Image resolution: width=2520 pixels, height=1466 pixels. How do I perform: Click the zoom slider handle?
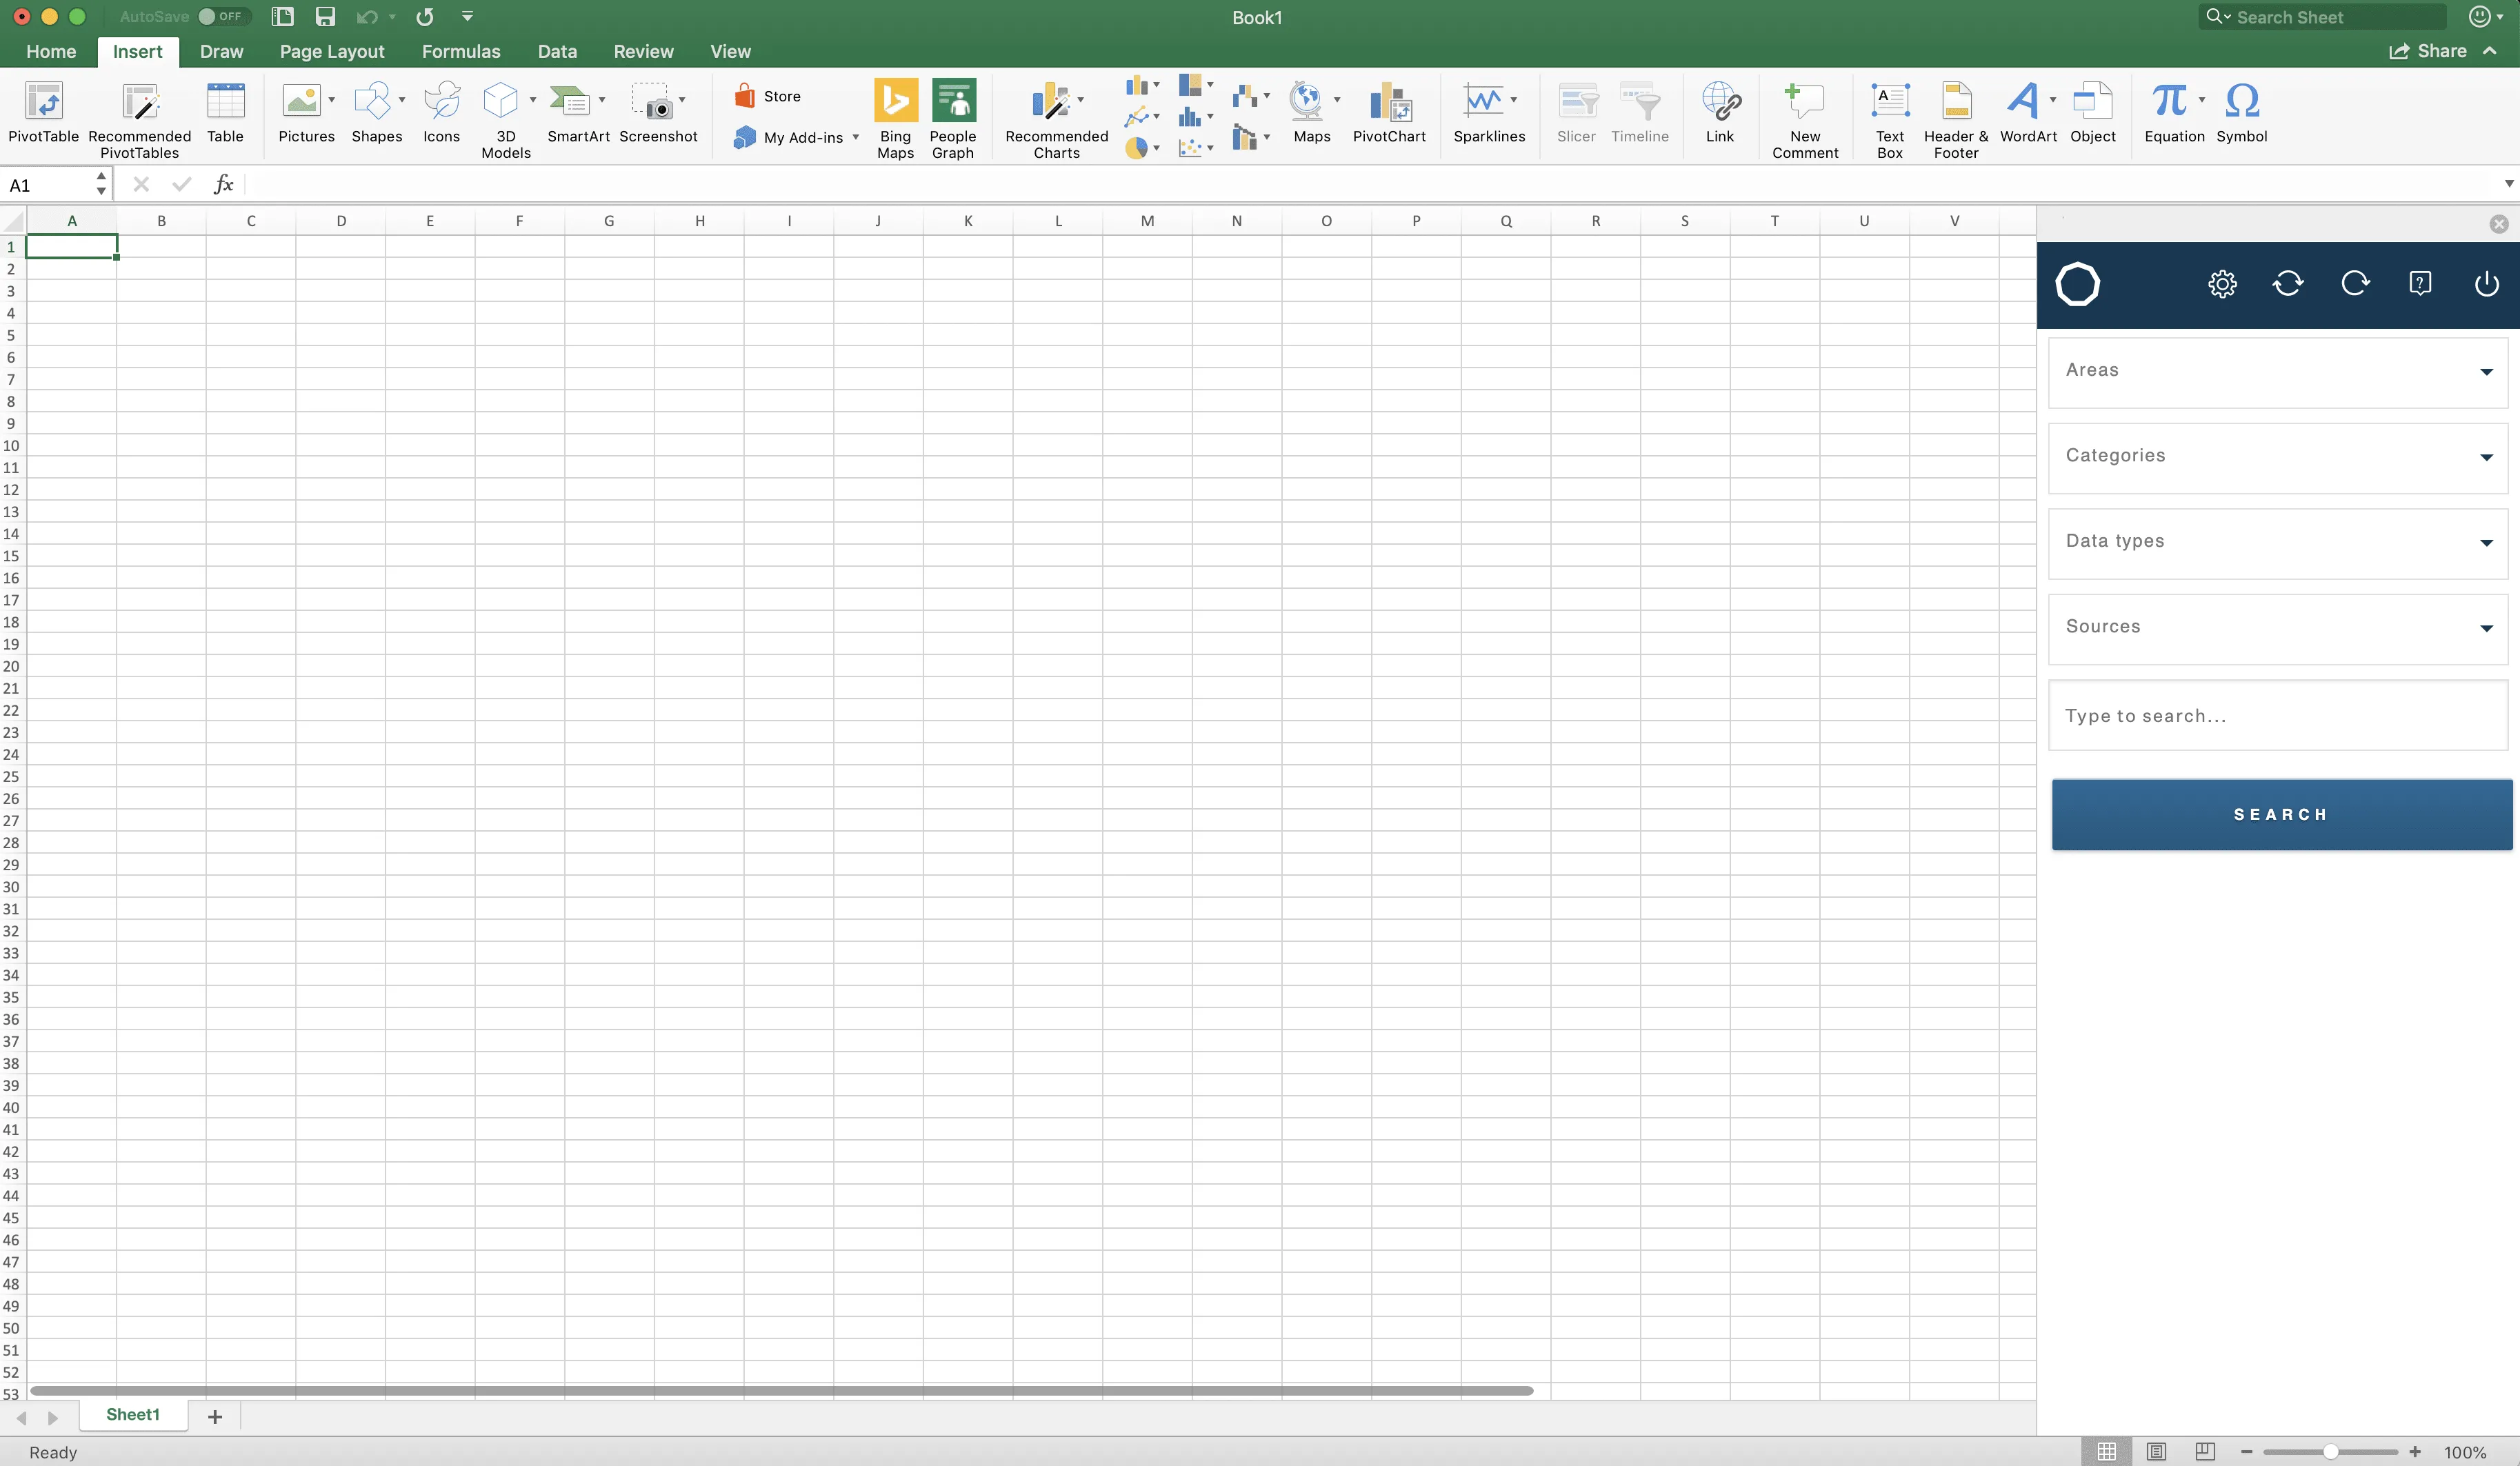pyautogui.click(x=2330, y=1451)
